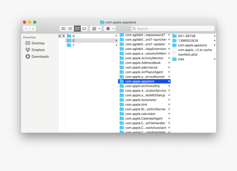The image size is (237, 171).
Task: Go forward with the right arrow
Action: tap(33, 29)
